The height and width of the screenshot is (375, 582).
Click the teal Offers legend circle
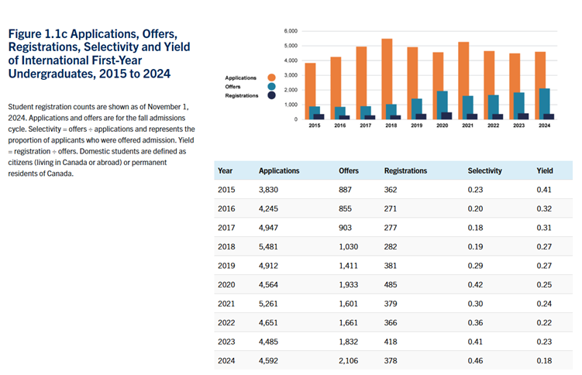pyautogui.click(x=271, y=87)
